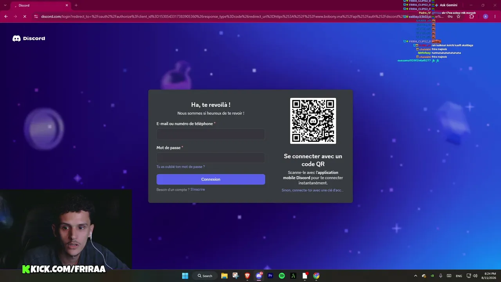Open the Snipping Tool taskbar icon
The image size is (501, 282).
(x=236, y=276)
